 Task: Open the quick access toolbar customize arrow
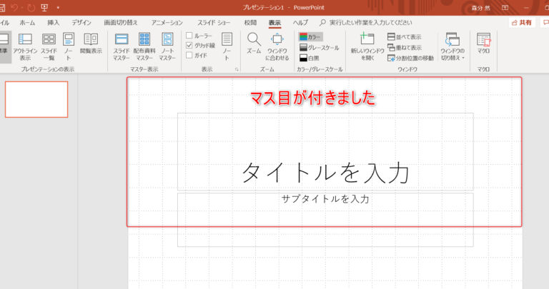(x=58, y=7)
